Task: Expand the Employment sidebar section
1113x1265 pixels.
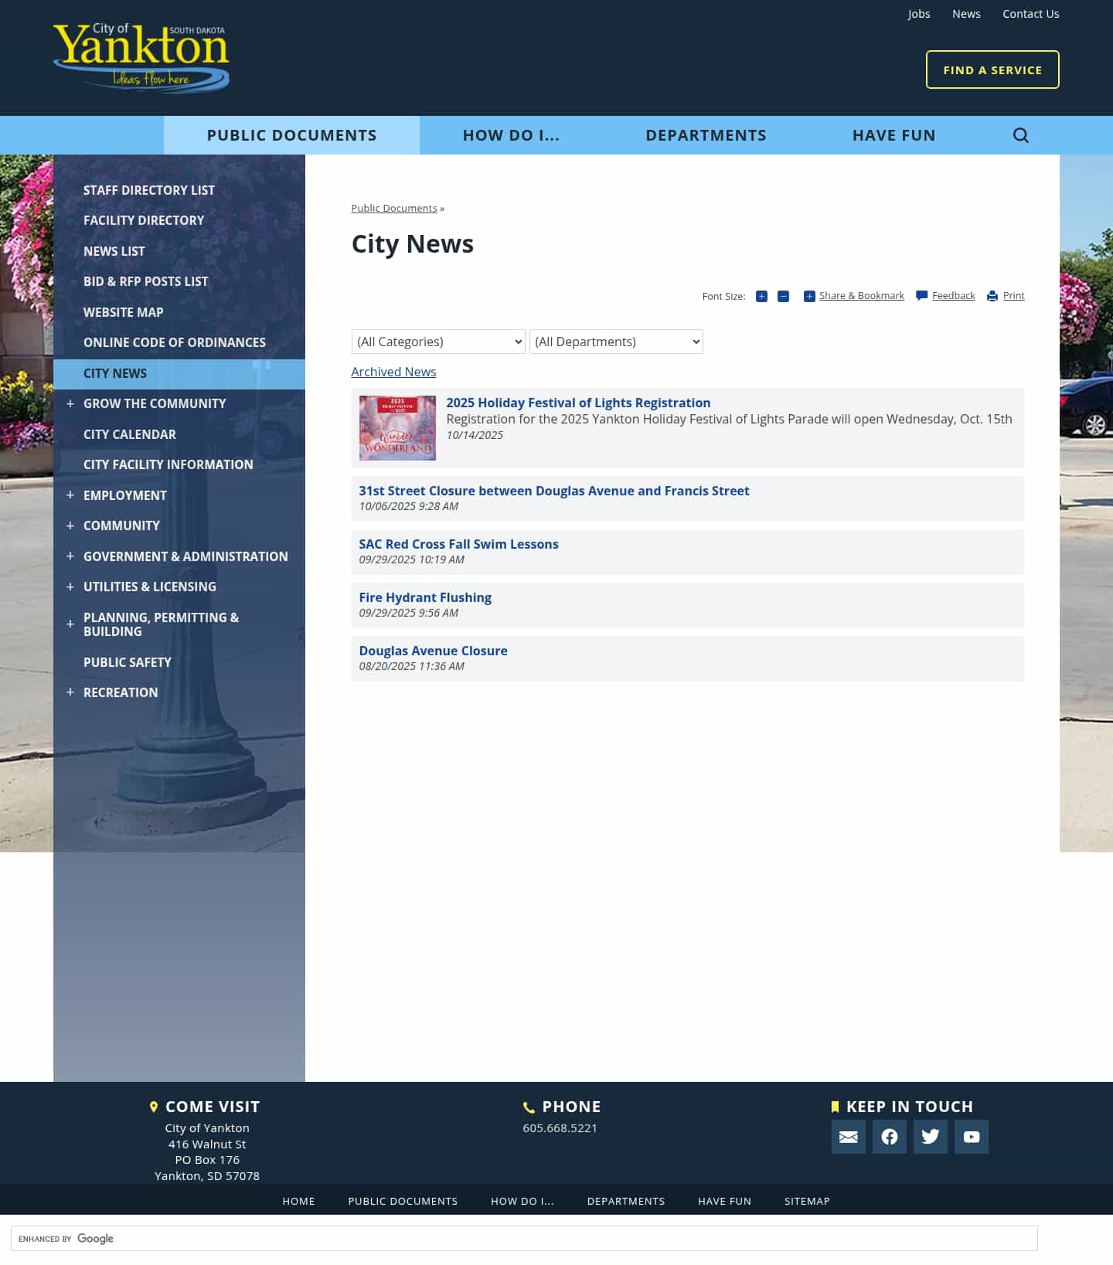Action: pyautogui.click(x=70, y=495)
